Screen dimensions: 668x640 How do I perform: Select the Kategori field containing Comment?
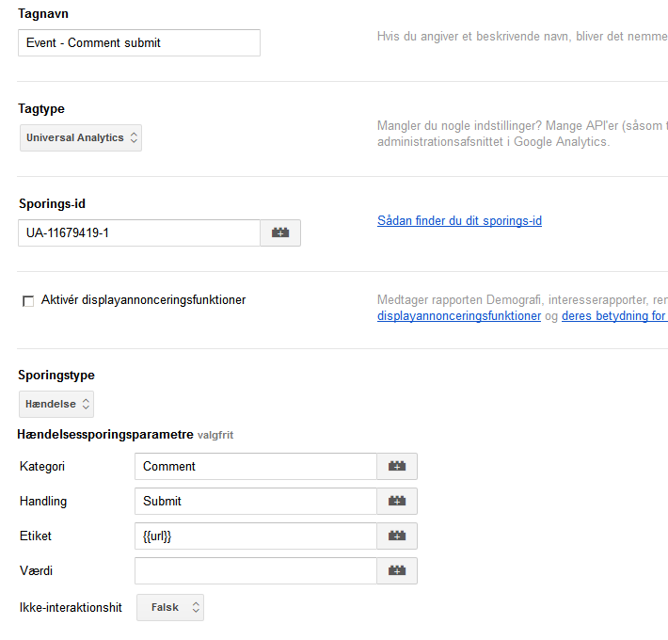(255, 466)
